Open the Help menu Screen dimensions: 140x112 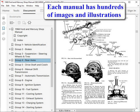coord(37,6)
